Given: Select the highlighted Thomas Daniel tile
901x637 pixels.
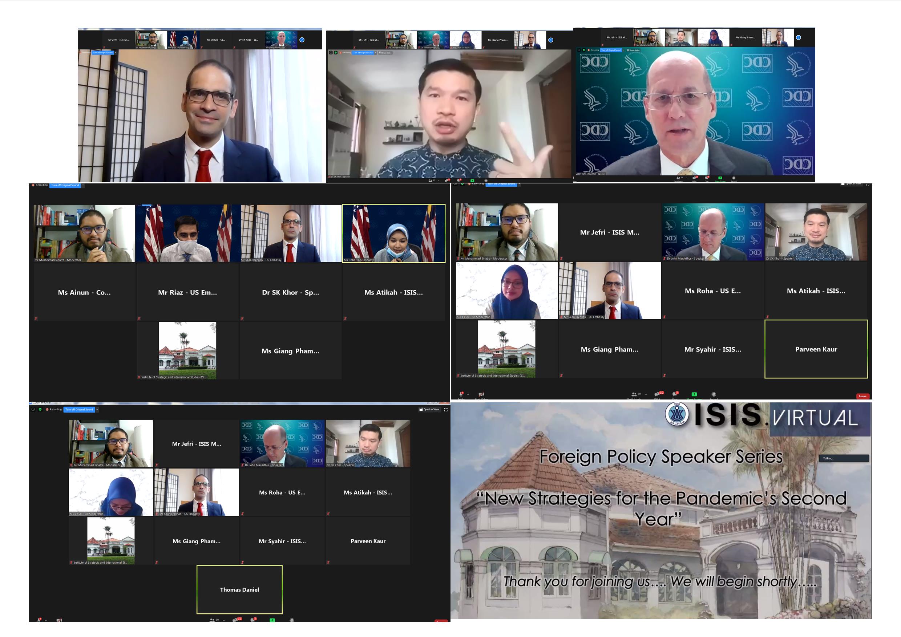Looking at the screenshot, I should [x=239, y=589].
